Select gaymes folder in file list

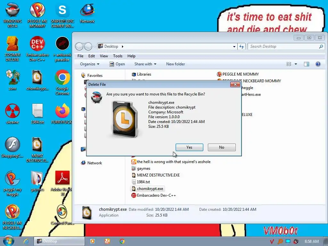pyautogui.click(x=141, y=168)
